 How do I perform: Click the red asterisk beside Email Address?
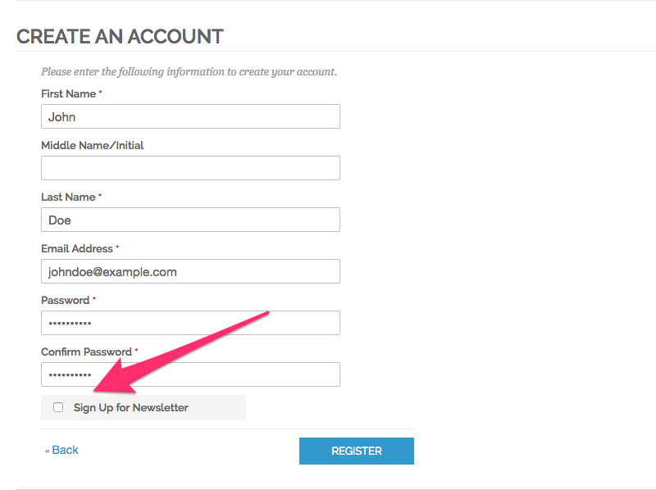(117, 247)
